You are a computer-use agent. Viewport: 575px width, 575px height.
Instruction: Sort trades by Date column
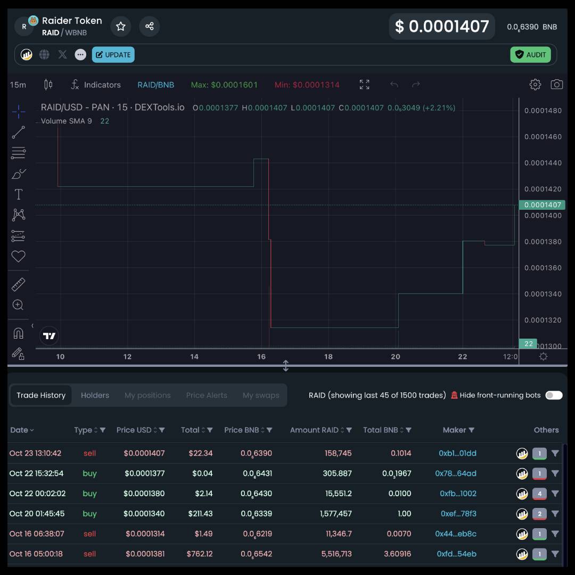[22, 430]
